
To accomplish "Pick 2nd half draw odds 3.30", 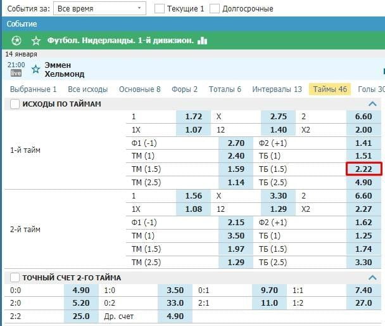I will pyautogui.click(x=278, y=196).
